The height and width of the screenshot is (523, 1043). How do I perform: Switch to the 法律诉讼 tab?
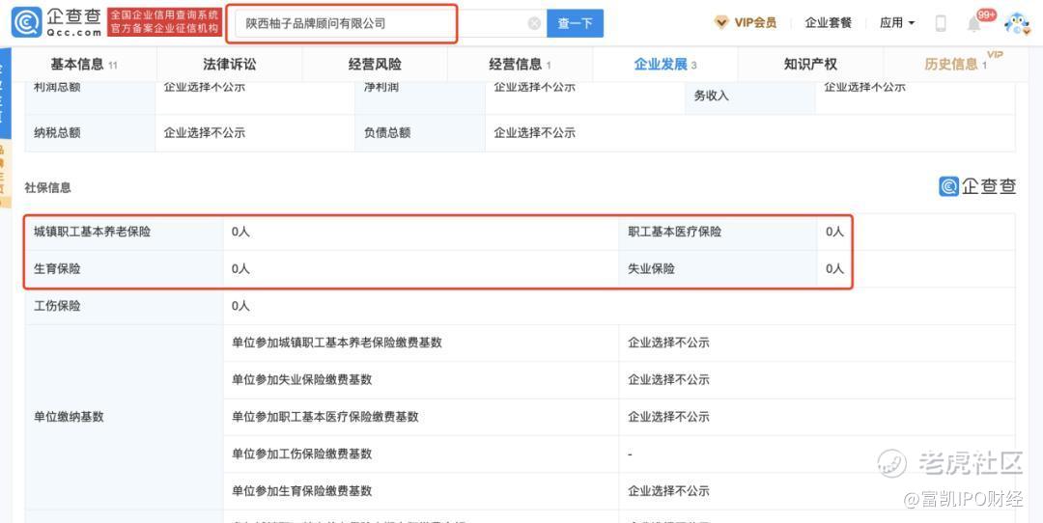pos(230,65)
